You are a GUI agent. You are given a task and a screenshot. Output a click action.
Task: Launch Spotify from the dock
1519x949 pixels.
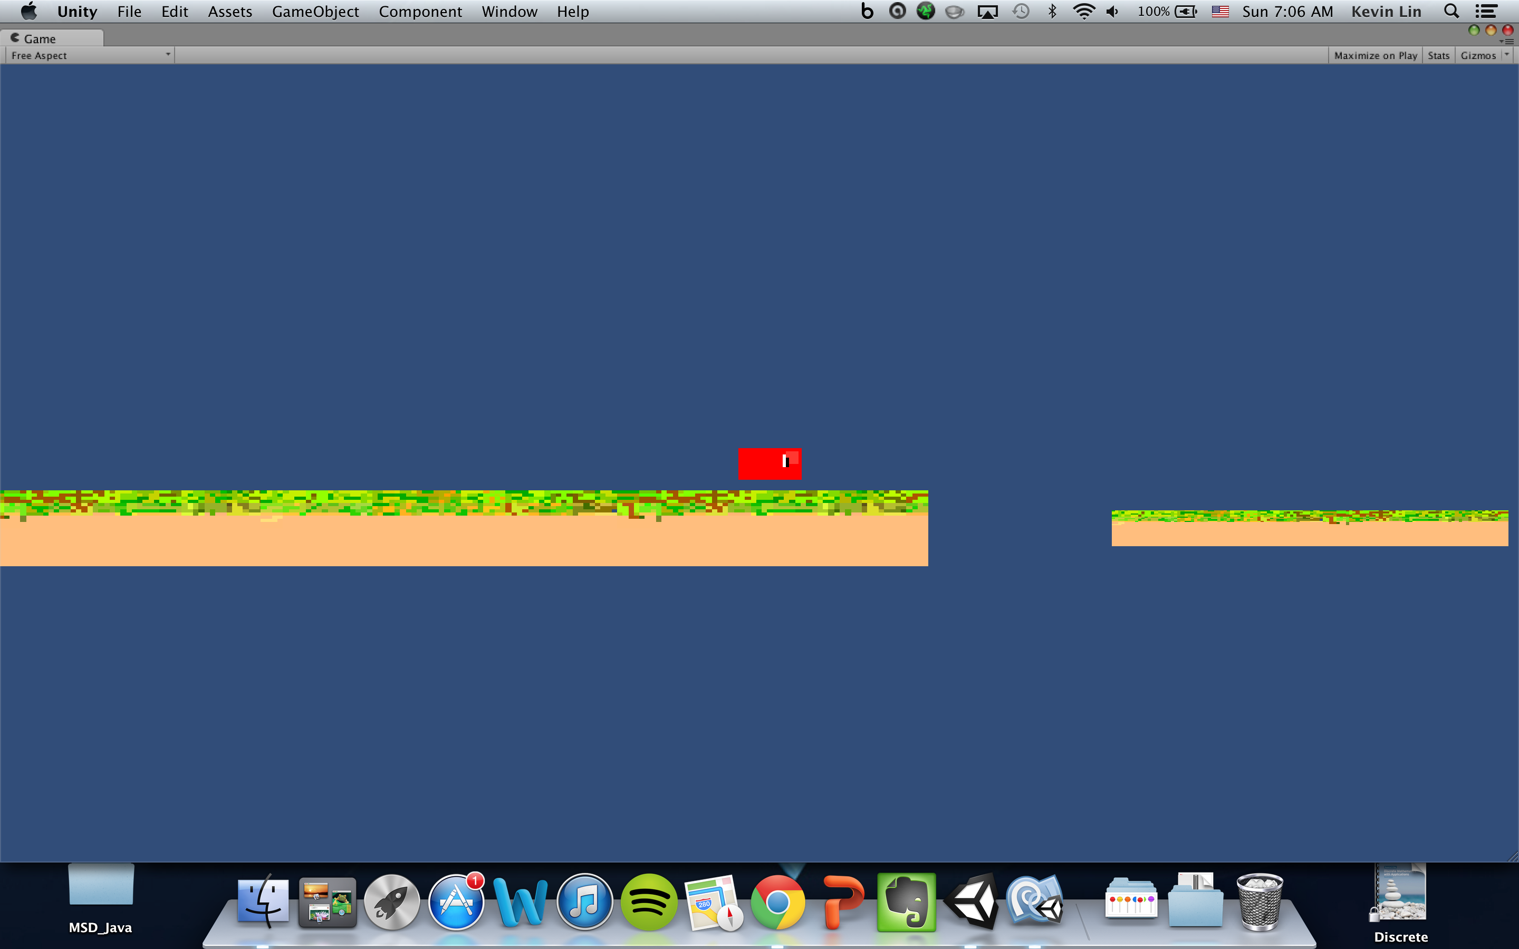coord(649,903)
